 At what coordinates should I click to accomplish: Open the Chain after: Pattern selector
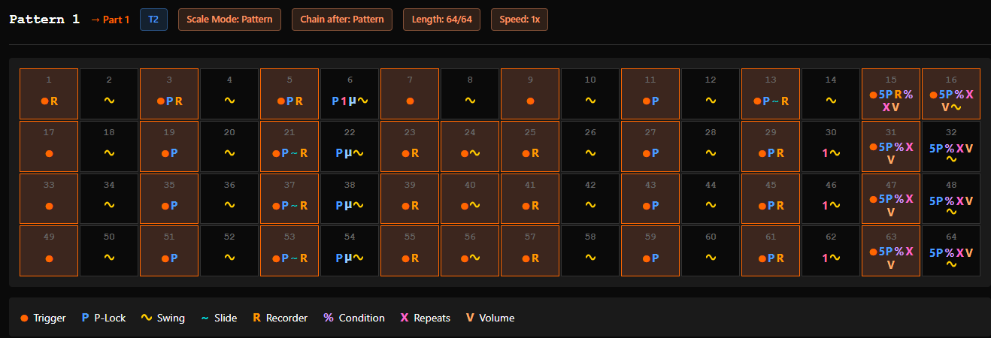click(342, 20)
